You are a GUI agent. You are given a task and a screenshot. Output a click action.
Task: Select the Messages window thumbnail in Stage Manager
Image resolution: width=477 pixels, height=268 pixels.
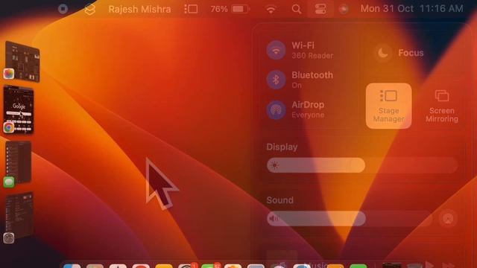pos(18,162)
